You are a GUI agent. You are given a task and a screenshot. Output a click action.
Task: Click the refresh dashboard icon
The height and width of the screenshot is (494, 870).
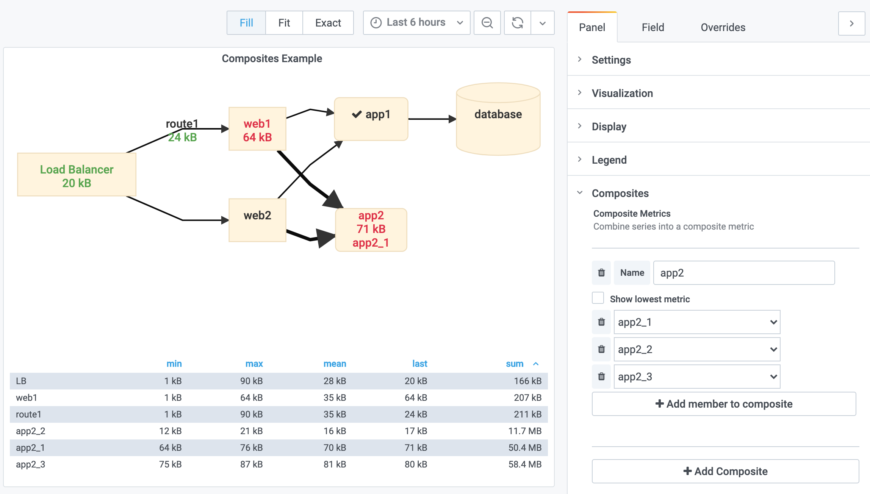tap(517, 23)
